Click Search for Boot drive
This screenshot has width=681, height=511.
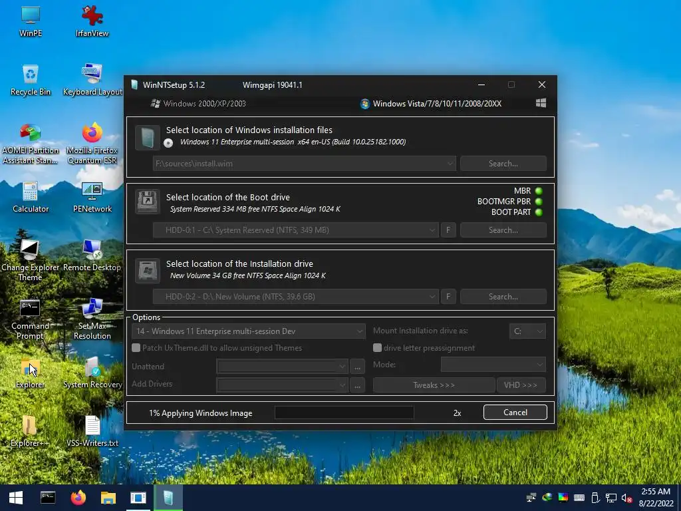pyautogui.click(x=503, y=230)
